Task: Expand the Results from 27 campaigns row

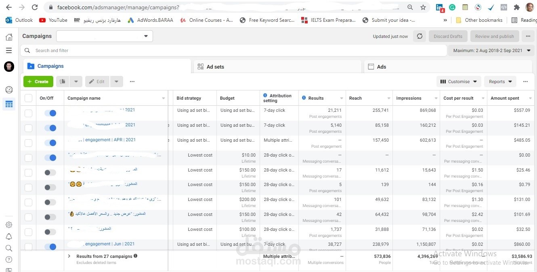Action: pos(69,256)
